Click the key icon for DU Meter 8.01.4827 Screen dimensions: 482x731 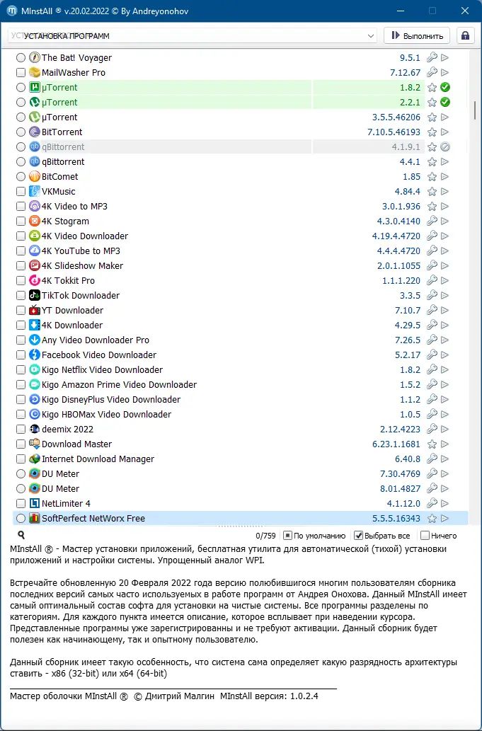(x=432, y=488)
